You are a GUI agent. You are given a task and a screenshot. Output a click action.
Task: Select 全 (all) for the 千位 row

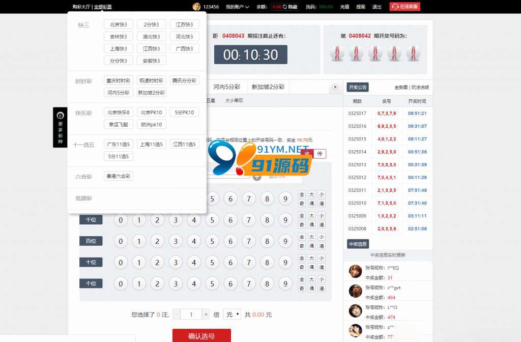click(x=302, y=216)
